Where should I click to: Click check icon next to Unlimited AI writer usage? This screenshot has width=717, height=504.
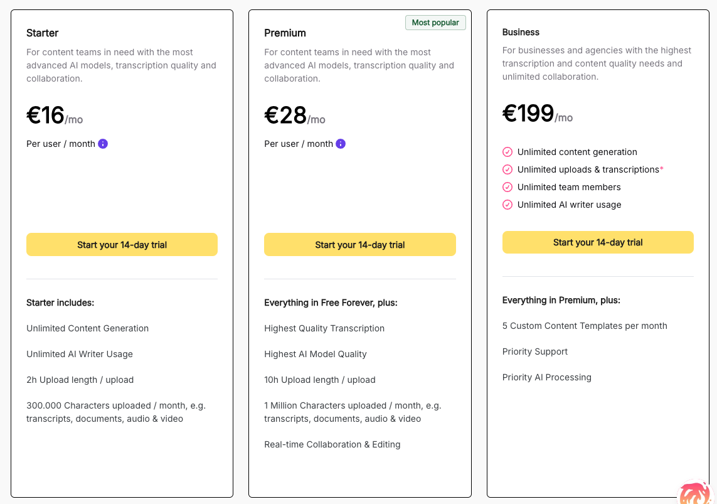pyautogui.click(x=507, y=205)
